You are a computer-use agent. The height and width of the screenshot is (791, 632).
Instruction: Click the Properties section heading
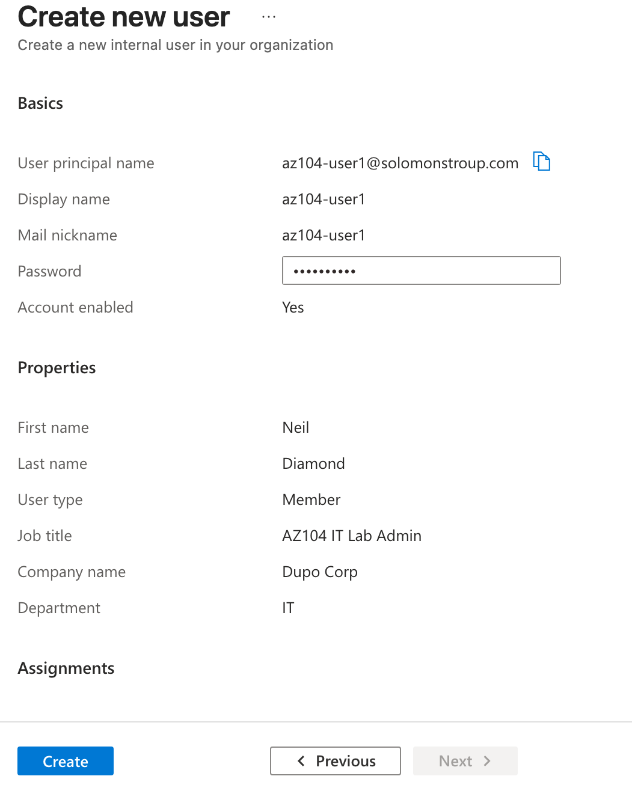(x=57, y=368)
